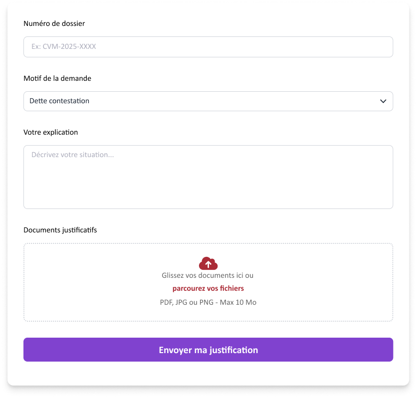Viewport: 417px width, 398px height.
Task: Click the red cloud upload icon
Action: click(208, 263)
